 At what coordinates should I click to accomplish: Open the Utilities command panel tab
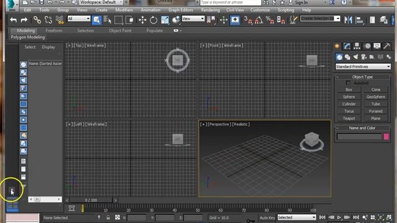pyautogui.click(x=386, y=46)
